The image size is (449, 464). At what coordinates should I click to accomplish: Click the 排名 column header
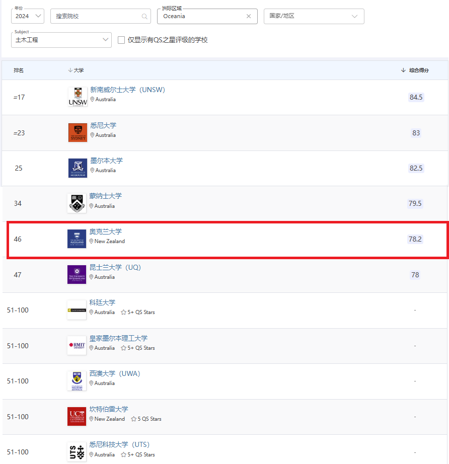pyautogui.click(x=19, y=70)
